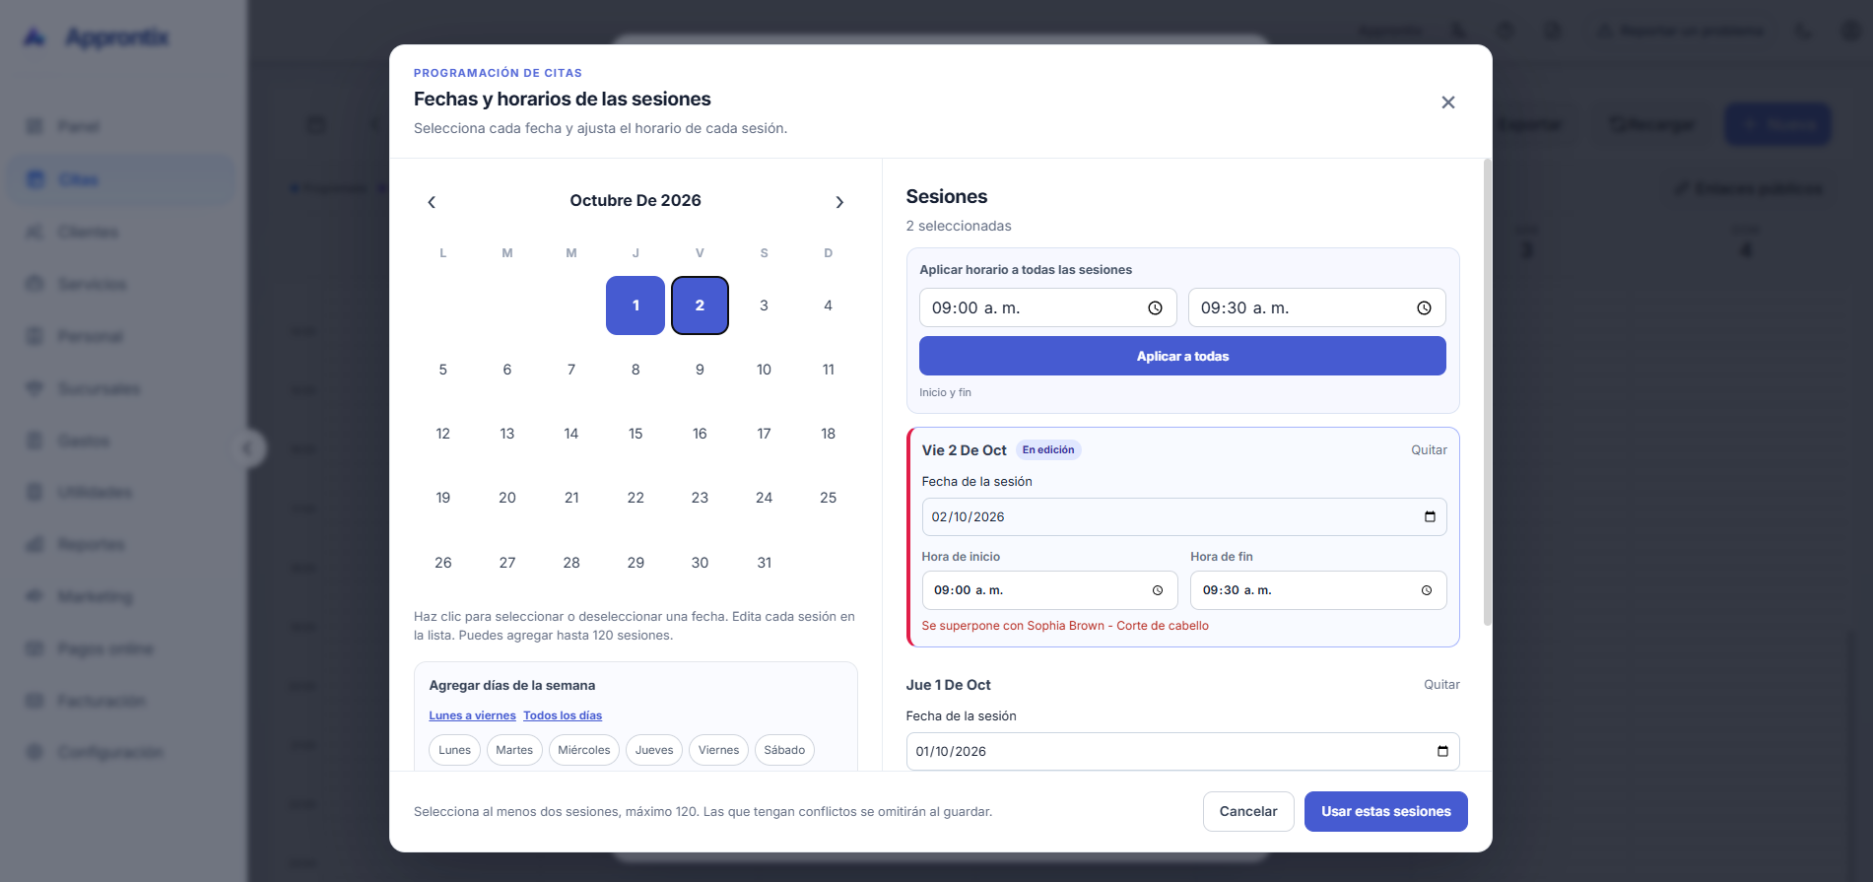Viewport: 1873px width, 882px height.
Task: Remove the Vie 2 De Oct session
Action: click(1429, 450)
